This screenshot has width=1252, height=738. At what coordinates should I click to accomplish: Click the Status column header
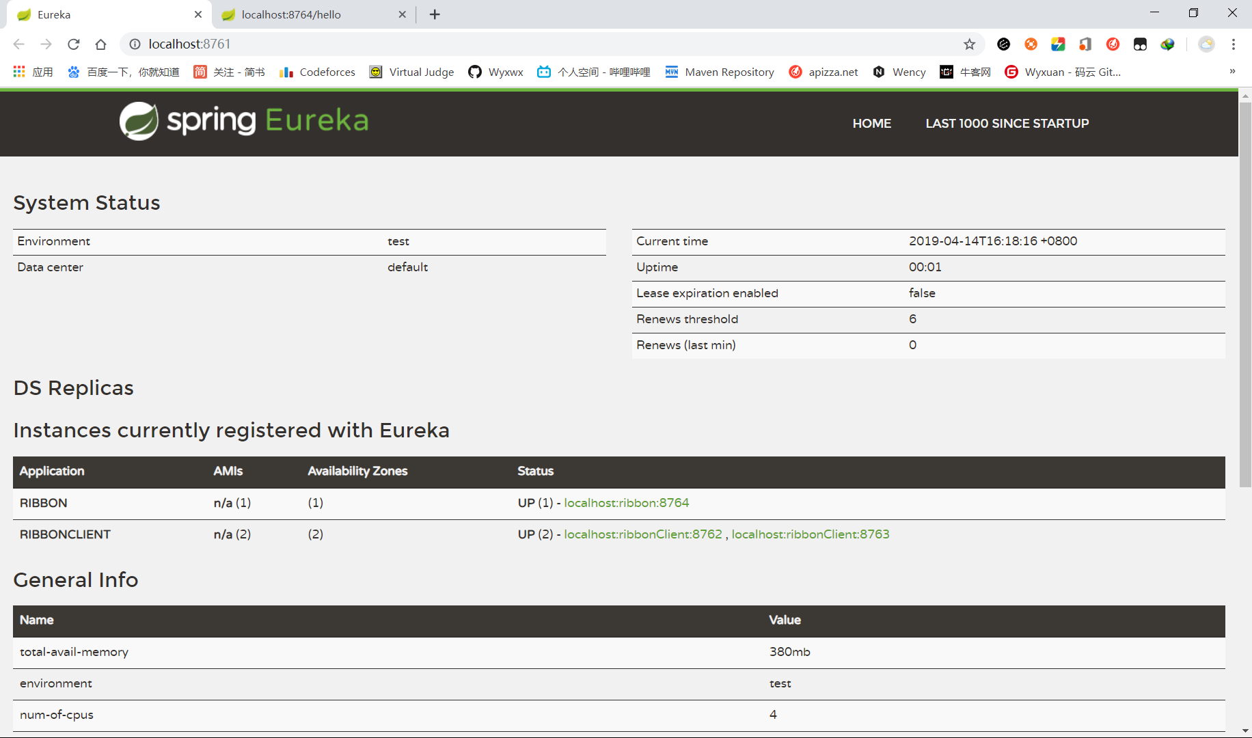536,471
